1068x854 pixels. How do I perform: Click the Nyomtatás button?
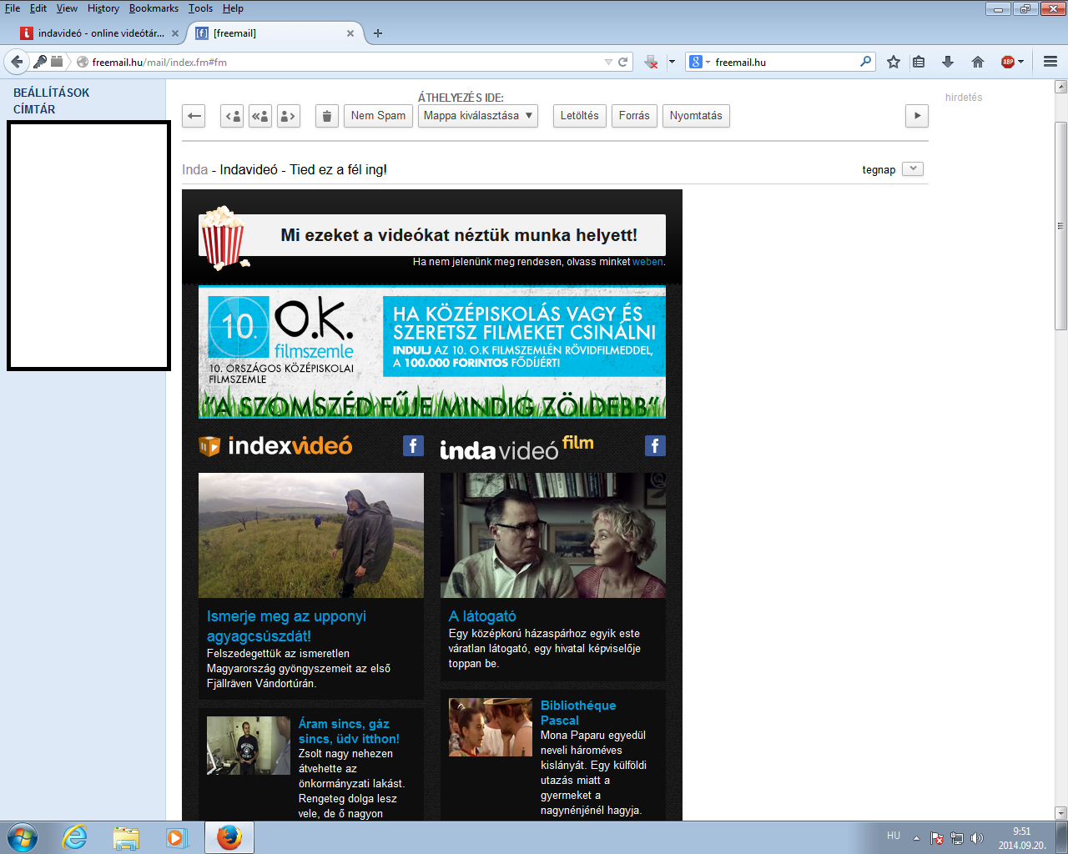pos(696,116)
